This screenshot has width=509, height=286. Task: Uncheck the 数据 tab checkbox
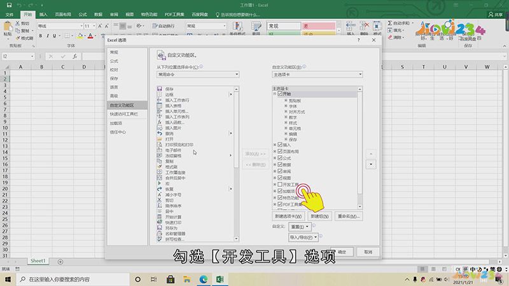pyautogui.click(x=280, y=165)
